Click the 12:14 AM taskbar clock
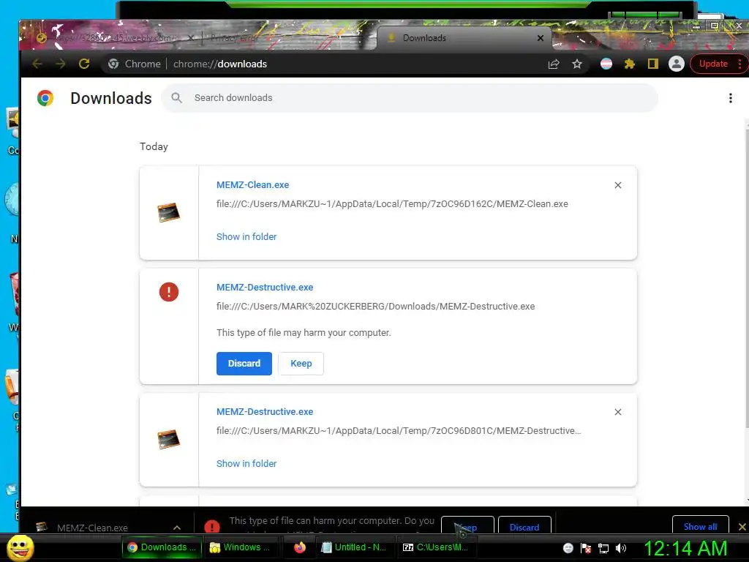 [x=685, y=549]
